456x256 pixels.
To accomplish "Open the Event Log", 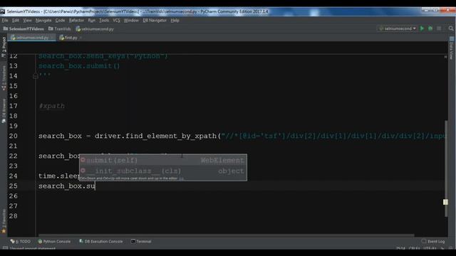I will pos(433,241).
